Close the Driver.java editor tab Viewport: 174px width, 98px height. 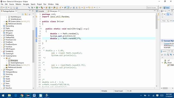click(x=59, y=11)
